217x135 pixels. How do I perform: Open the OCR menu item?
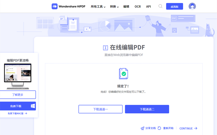click(138, 6)
